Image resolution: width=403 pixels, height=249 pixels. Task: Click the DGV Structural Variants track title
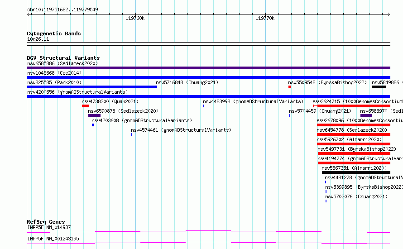[63, 58]
